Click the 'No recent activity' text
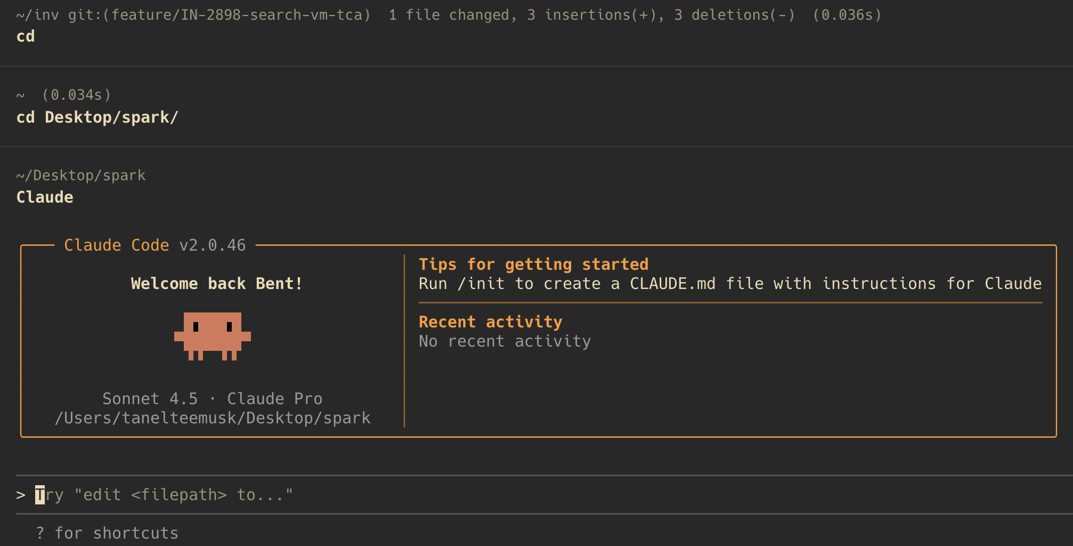Screen dimensions: 1073x546 tap(505, 341)
